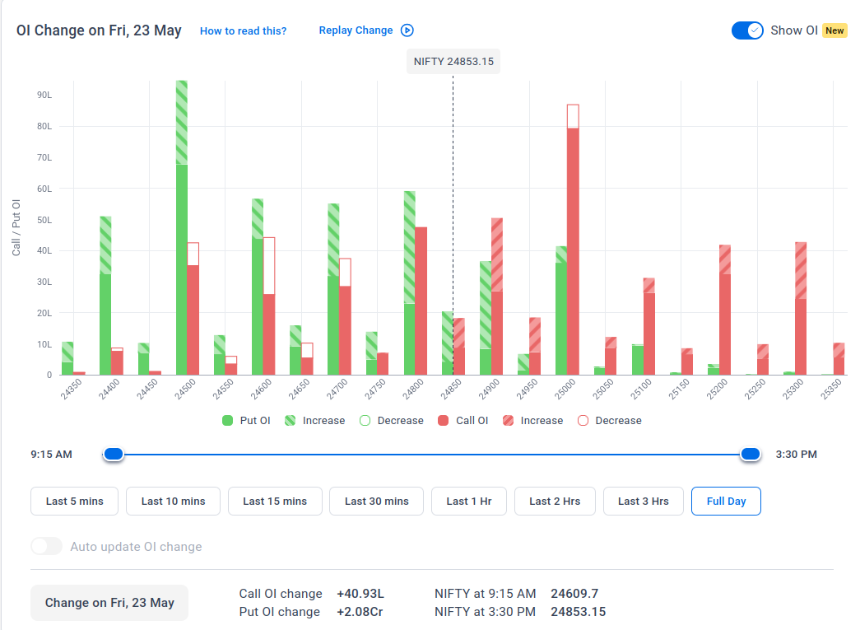The width and height of the screenshot is (860, 630).
Task: Toggle Auto update OI change switch
Action: click(x=47, y=546)
